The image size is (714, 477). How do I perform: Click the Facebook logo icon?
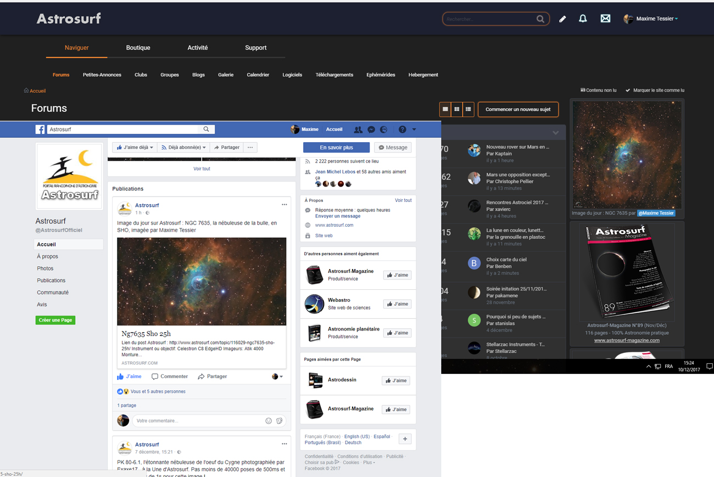40,130
